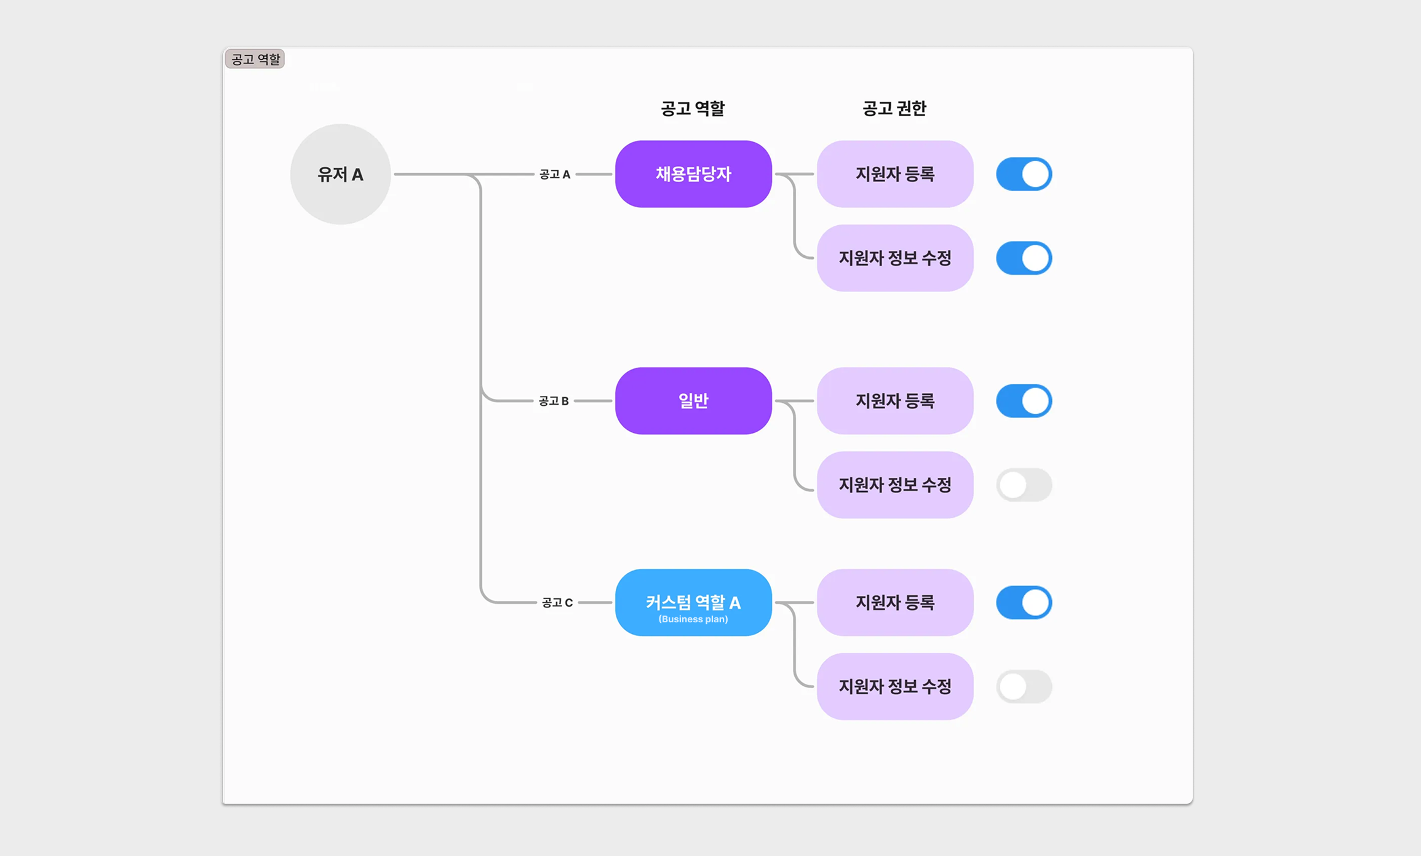Click 커스텀 역할 A blue node
The height and width of the screenshot is (856, 1421).
tap(693, 603)
